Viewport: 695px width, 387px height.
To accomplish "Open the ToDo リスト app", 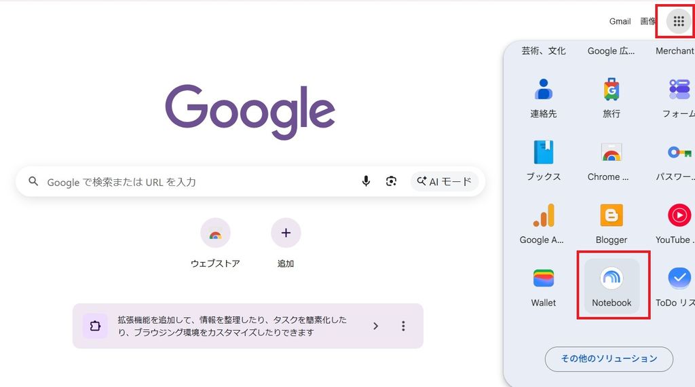I will click(x=677, y=286).
